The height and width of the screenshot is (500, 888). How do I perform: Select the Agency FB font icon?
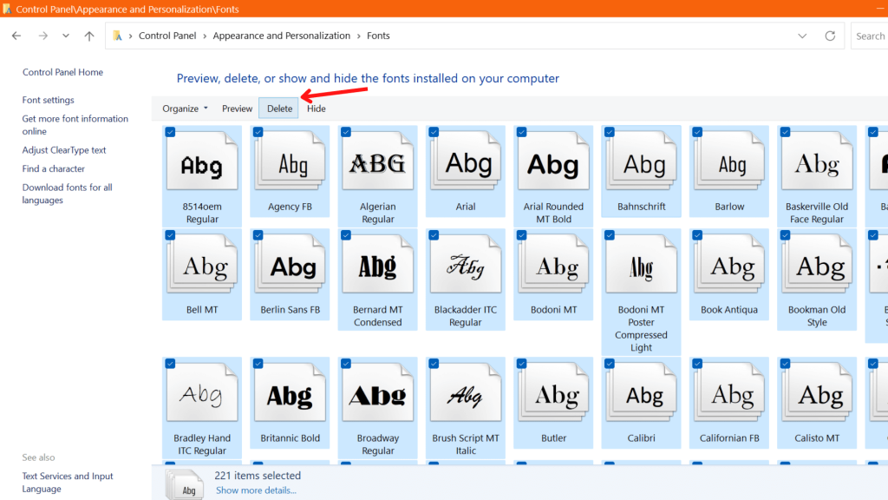290,161
